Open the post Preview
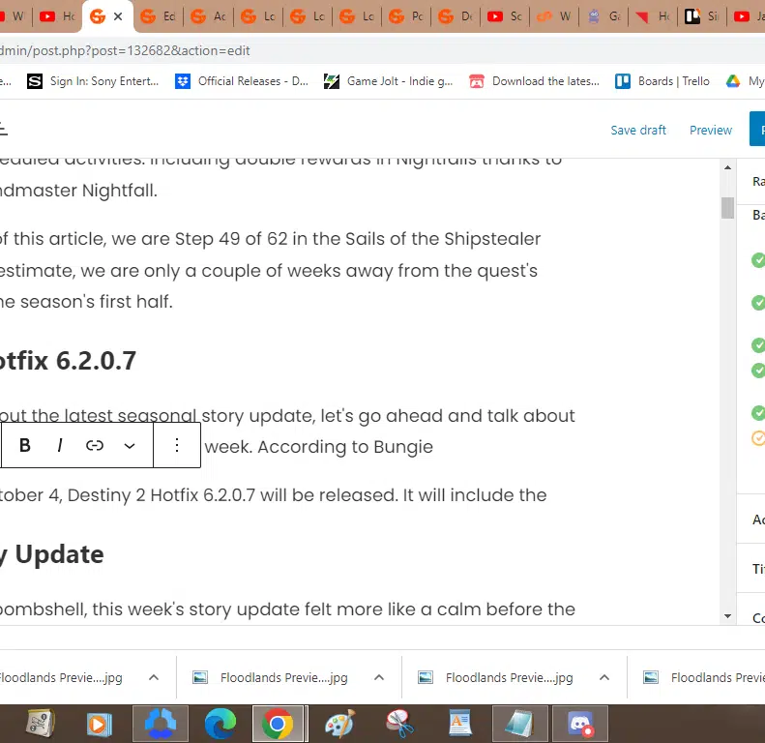This screenshot has width=765, height=743. 710,130
